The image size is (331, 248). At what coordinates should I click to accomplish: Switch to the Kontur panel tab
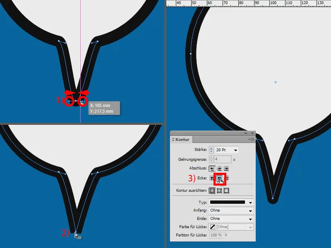click(x=183, y=139)
